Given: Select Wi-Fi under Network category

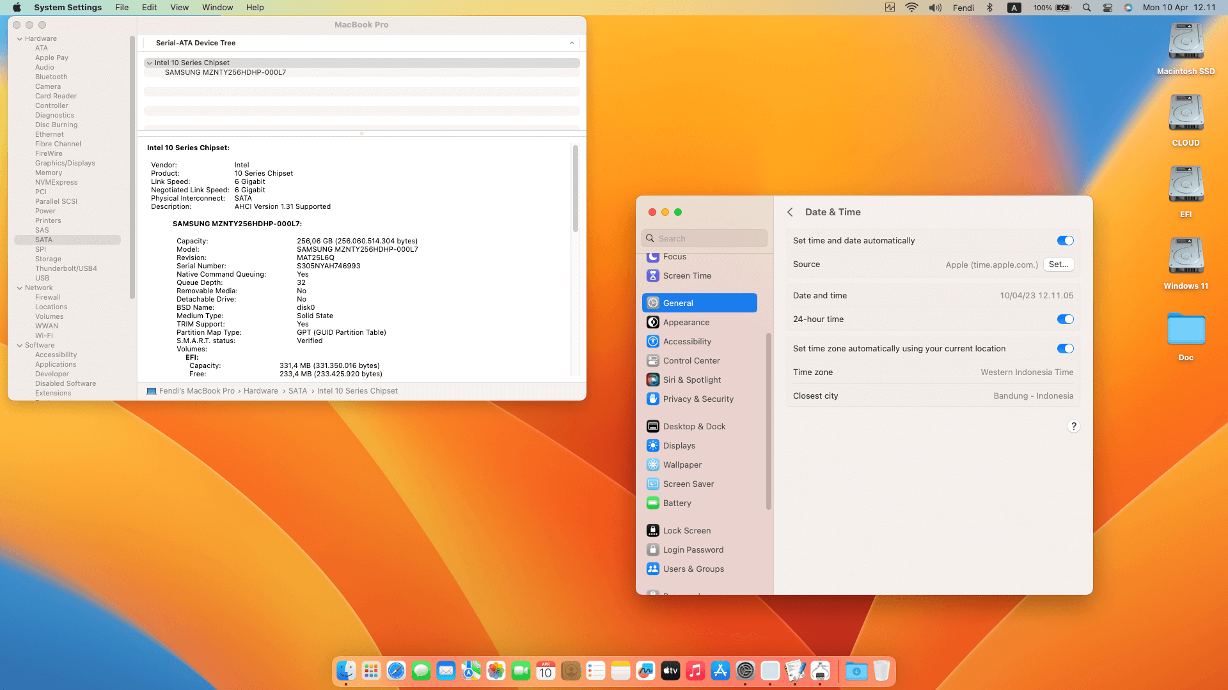Looking at the screenshot, I should click(x=44, y=336).
